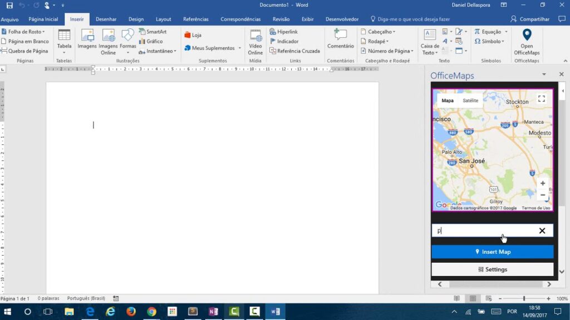
Task: Zoom in the map with plus button
Action: pos(542,183)
